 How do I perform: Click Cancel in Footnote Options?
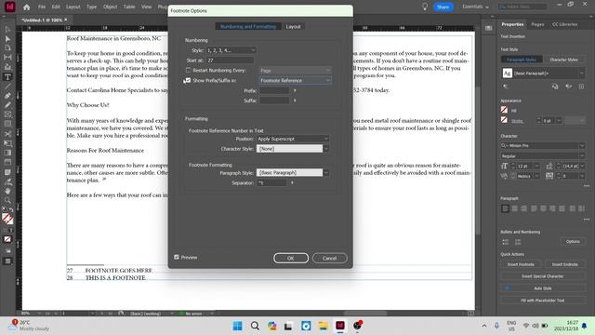coord(329,258)
